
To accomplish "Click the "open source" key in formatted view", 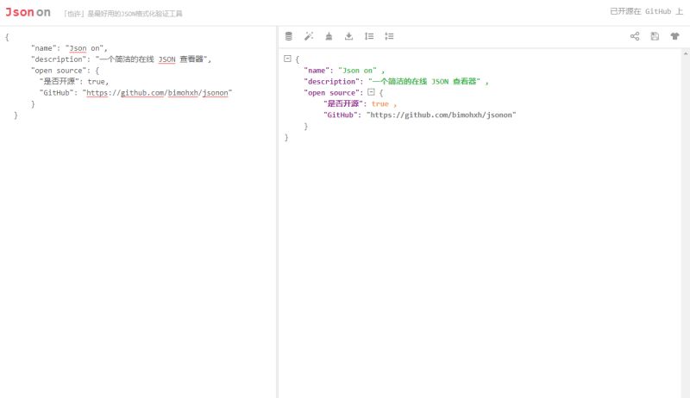I will pos(332,93).
